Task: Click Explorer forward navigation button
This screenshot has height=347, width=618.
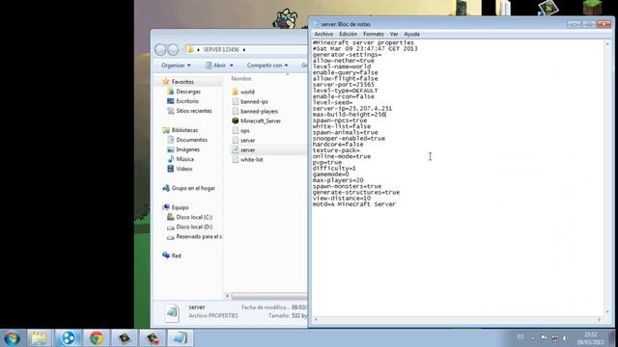Action: [173, 49]
